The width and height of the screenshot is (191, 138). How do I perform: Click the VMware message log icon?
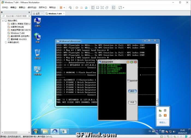point(186,137)
